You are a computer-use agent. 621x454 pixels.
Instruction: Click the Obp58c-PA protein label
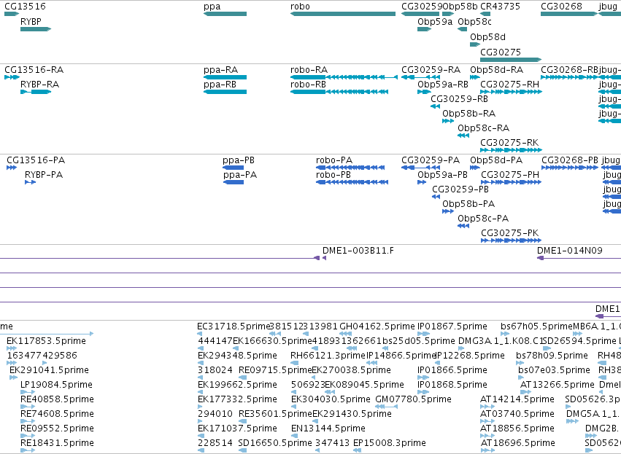483,219
